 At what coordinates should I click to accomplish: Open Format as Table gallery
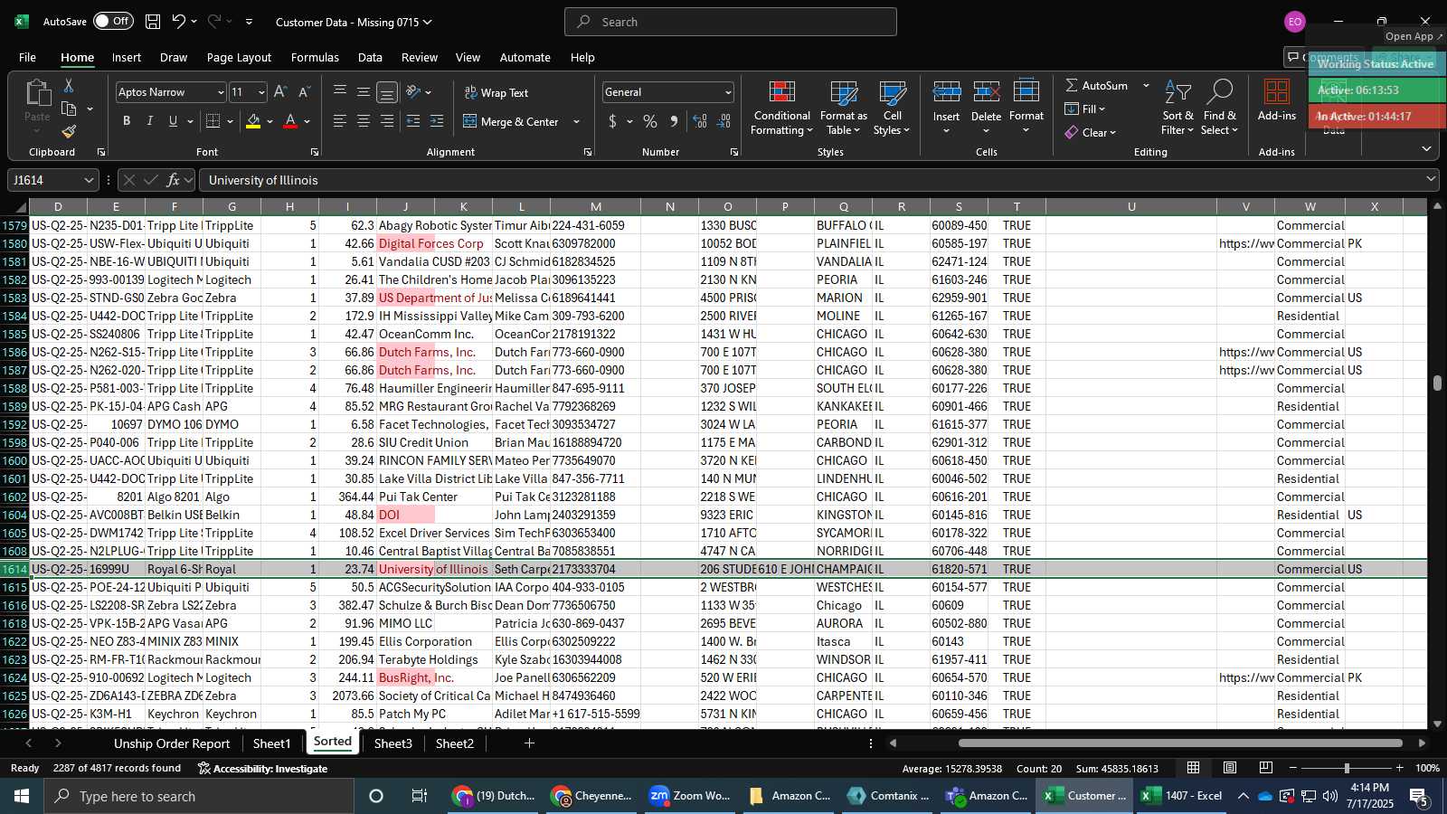tap(844, 109)
